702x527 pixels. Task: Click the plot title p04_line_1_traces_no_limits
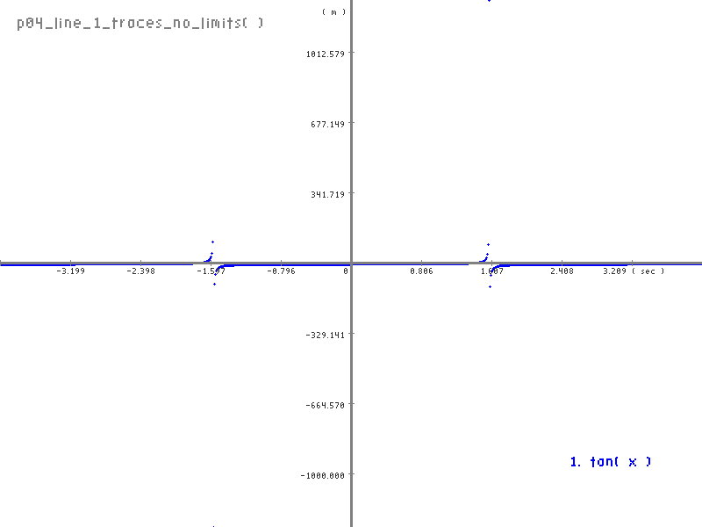click(140, 23)
